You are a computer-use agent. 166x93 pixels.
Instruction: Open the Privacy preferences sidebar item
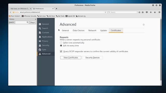46,41
